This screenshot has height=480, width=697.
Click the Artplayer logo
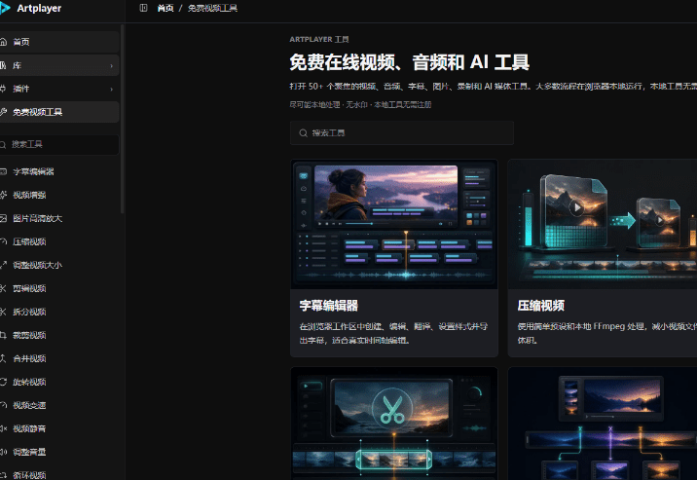point(31,8)
